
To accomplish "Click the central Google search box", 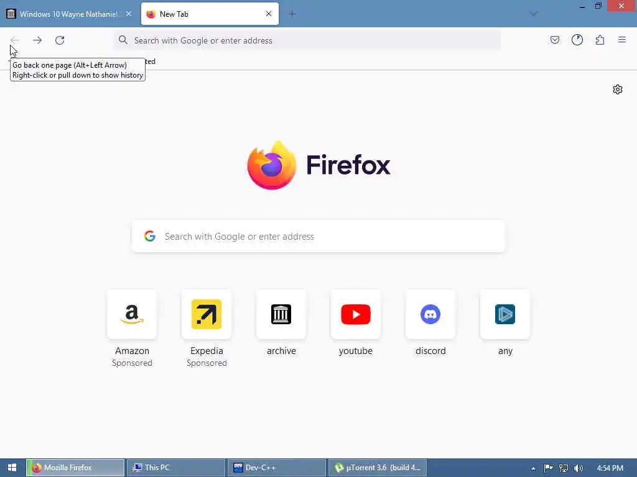I will click(318, 237).
